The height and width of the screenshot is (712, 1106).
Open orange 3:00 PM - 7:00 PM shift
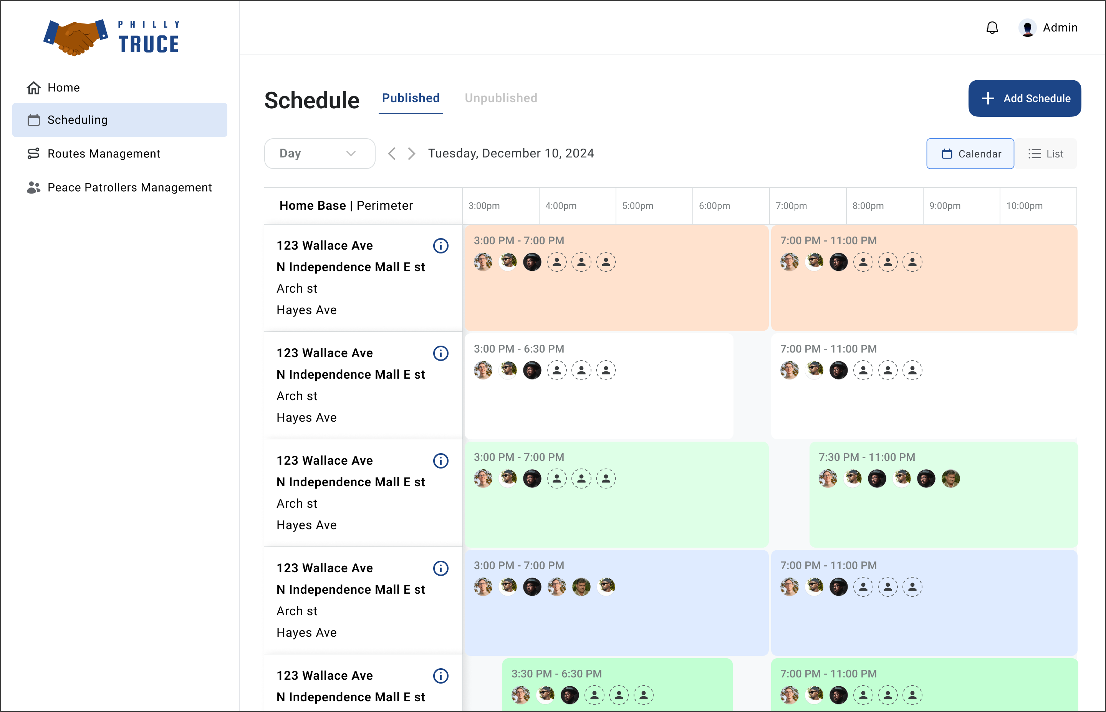[x=616, y=277]
